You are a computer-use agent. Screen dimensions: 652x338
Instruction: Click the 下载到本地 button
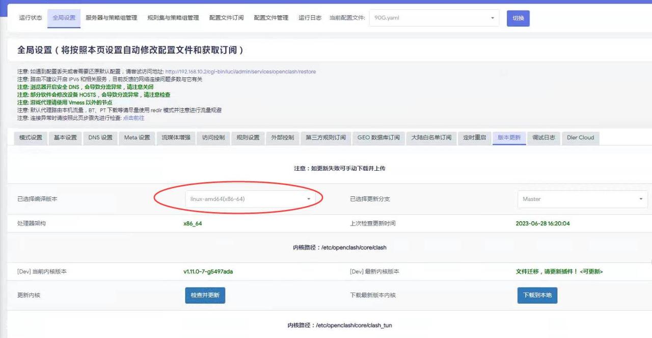(537, 295)
